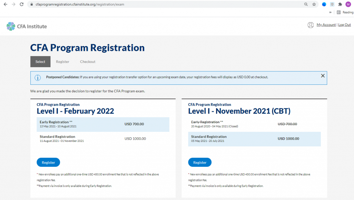Click the 05 May 2021 - 20 July 2021 dates
This screenshot has width=354, height=200.
tap(208, 141)
